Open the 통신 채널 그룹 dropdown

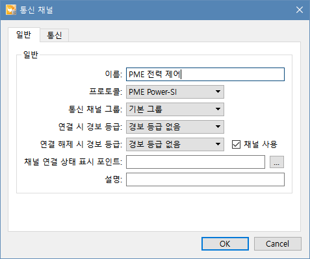click(175, 110)
